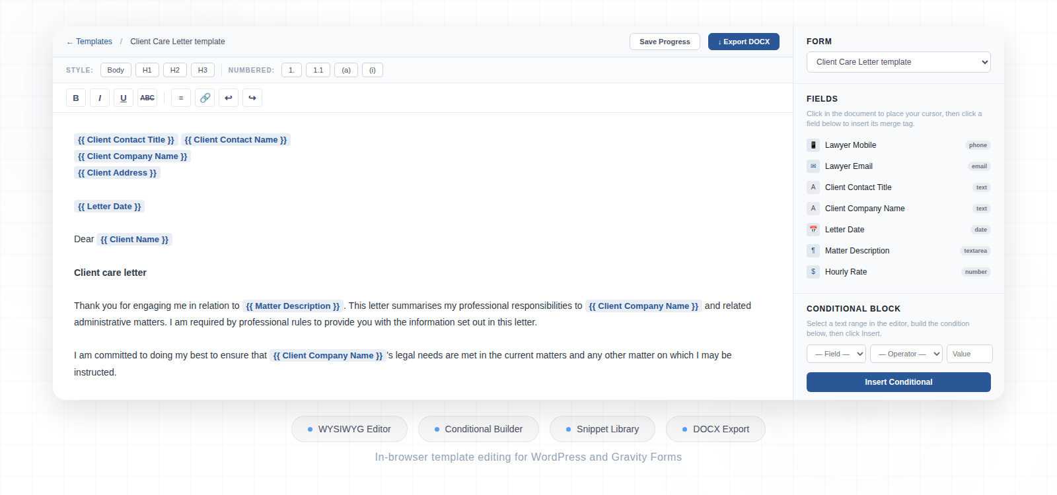
Task: Insert the Letter Date field
Action: tap(898, 230)
